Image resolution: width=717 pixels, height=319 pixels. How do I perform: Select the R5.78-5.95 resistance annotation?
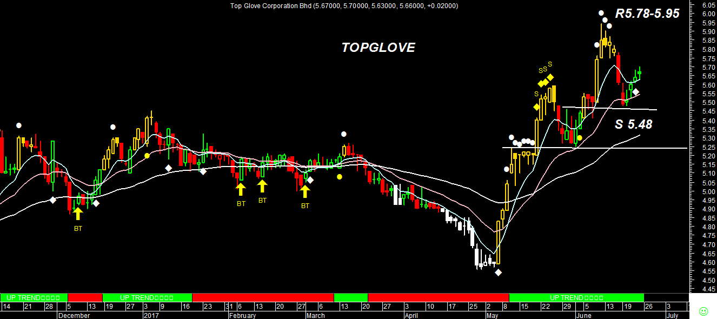coord(647,14)
